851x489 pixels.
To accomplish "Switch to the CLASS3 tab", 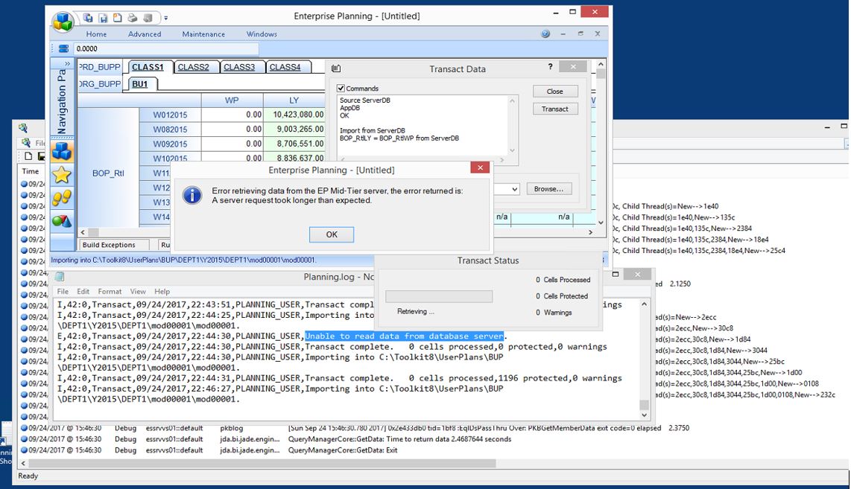I will pos(239,67).
